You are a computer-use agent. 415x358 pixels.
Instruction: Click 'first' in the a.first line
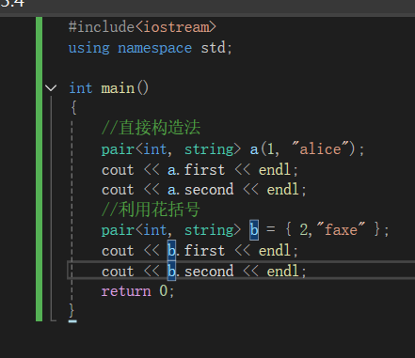tap(204, 170)
